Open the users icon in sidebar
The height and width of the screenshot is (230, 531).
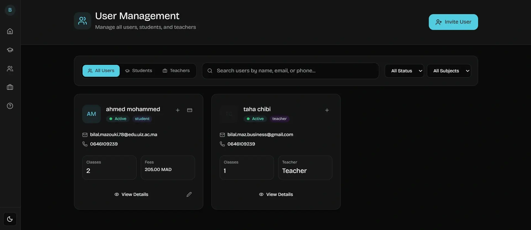pyautogui.click(x=10, y=69)
